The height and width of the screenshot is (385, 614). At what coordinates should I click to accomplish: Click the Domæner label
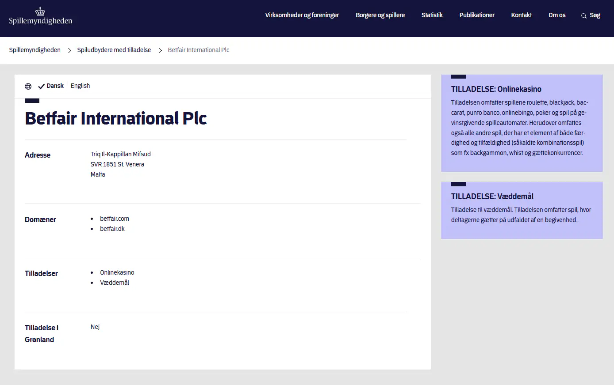pyautogui.click(x=40, y=219)
